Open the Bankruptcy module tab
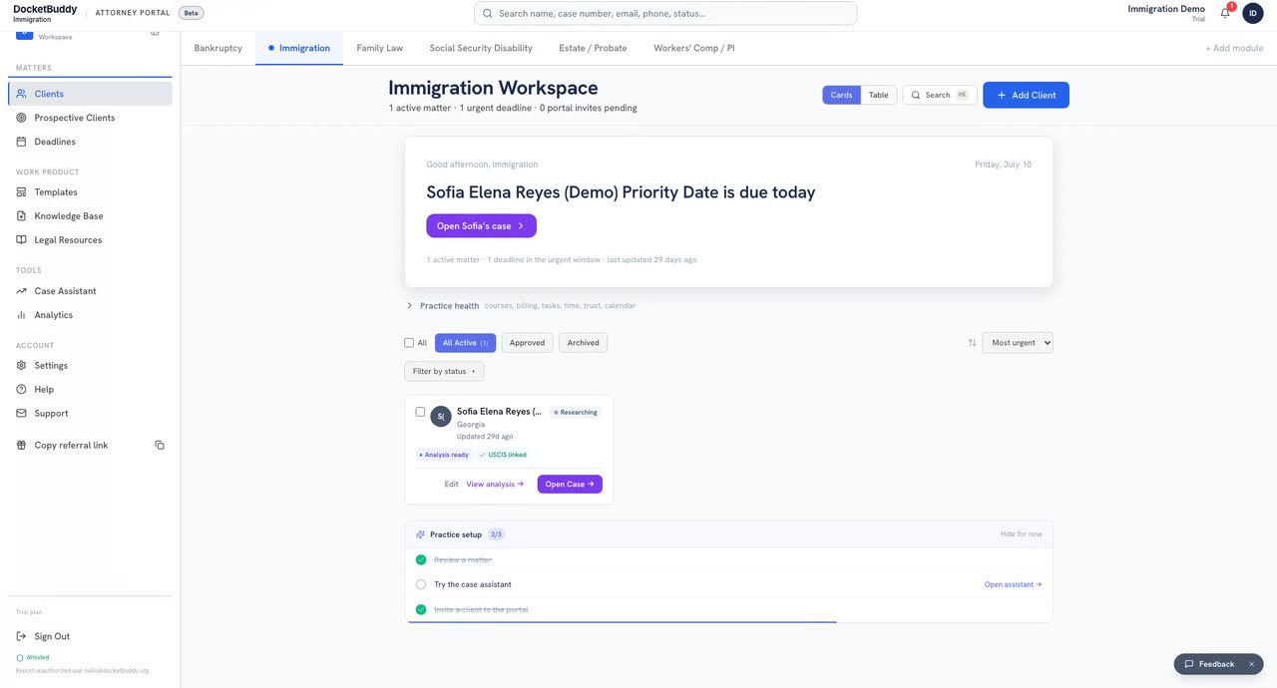This screenshot has height=688, width=1277. coord(217,48)
